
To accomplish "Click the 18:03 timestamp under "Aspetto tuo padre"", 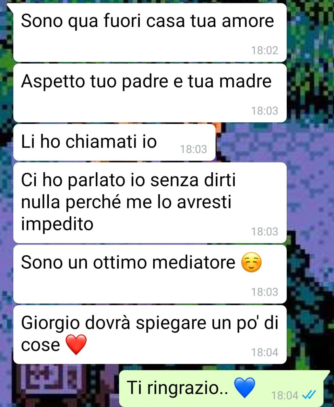I will [264, 111].
